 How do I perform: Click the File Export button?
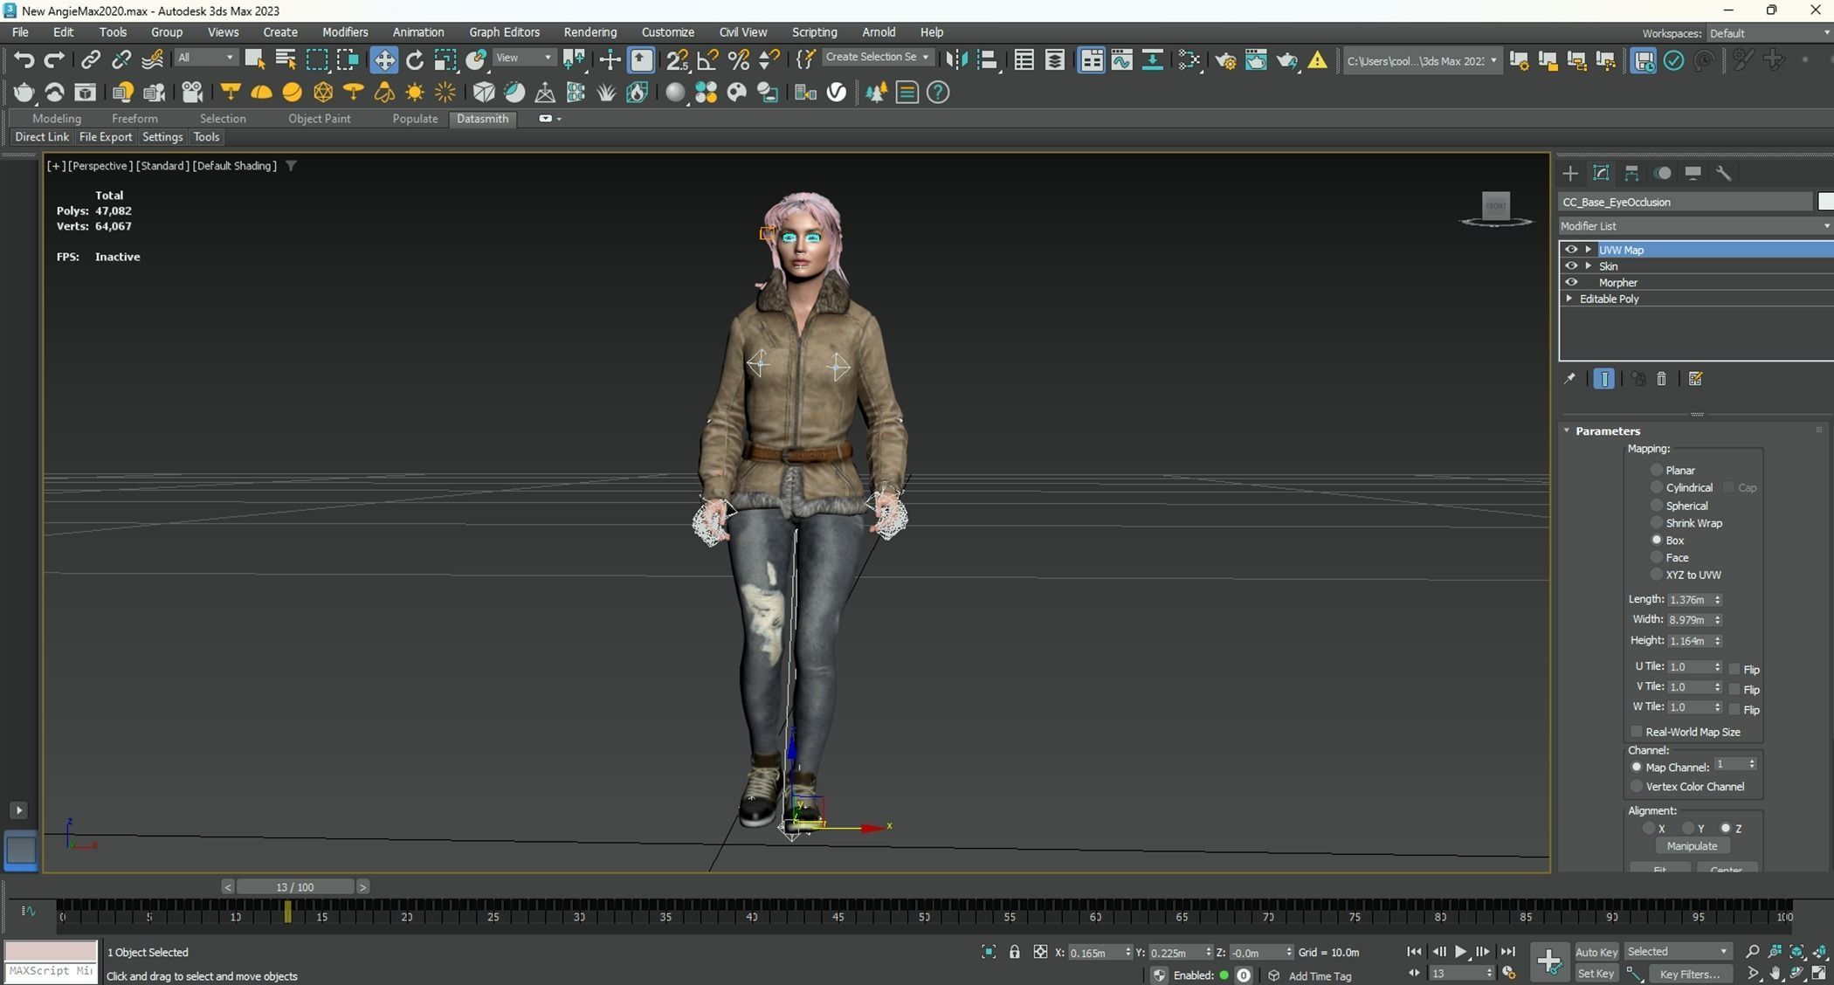[105, 137]
